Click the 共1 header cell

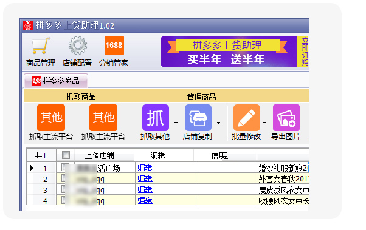(x=41, y=155)
